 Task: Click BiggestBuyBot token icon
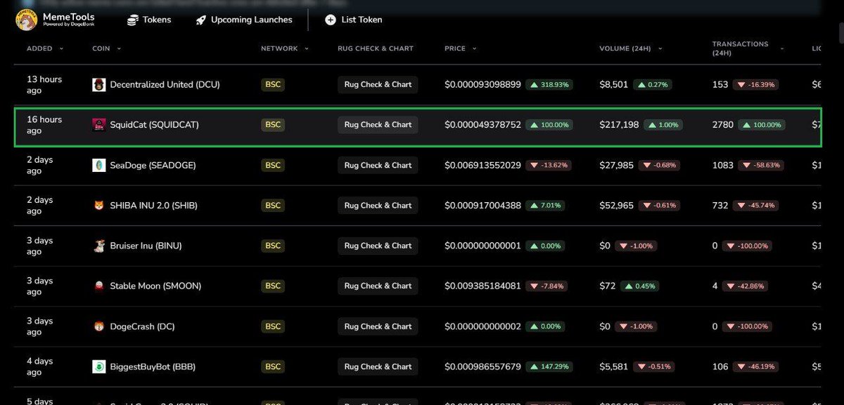(99, 367)
